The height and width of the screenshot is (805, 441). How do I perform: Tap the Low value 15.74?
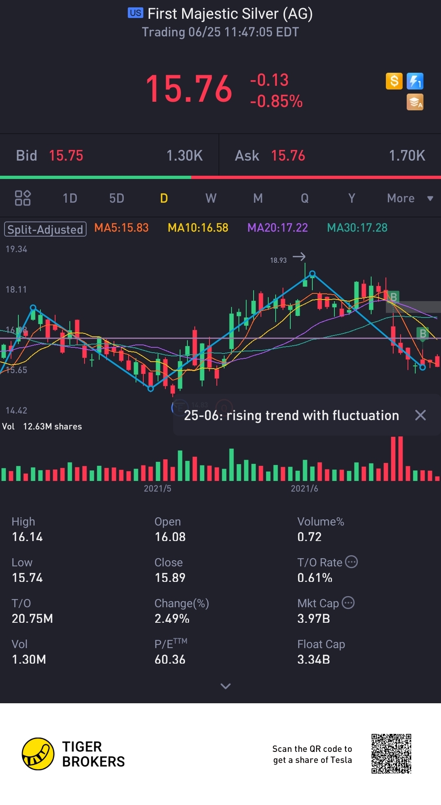(x=27, y=578)
